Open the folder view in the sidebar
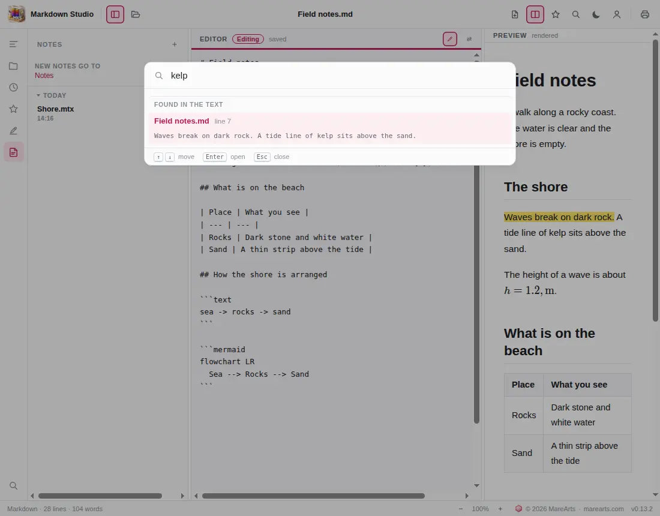Screen dimensions: 660x516 pos(13,65)
